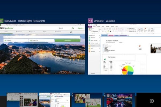Image resolution: width=161 pixels, height=107 pixels.
Task: Open the FILE tab in OneNote
Action: (90, 27)
